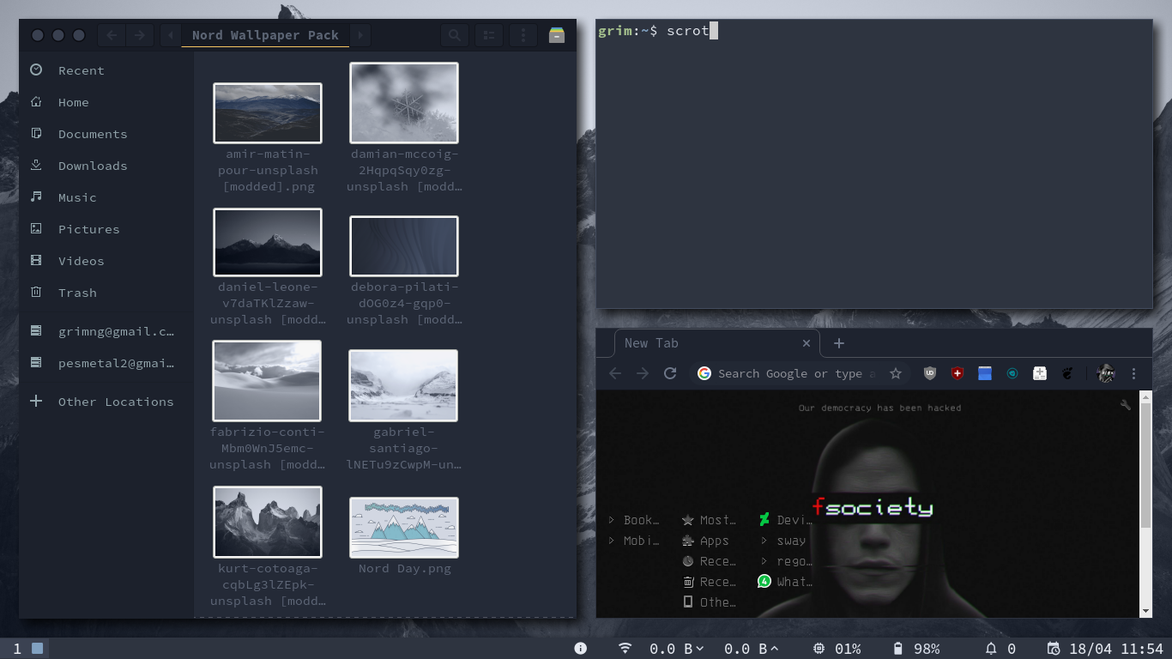Open the GNOME foot extension icon
Image resolution: width=1172 pixels, height=659 pixels.
(x=1067, y=373)
